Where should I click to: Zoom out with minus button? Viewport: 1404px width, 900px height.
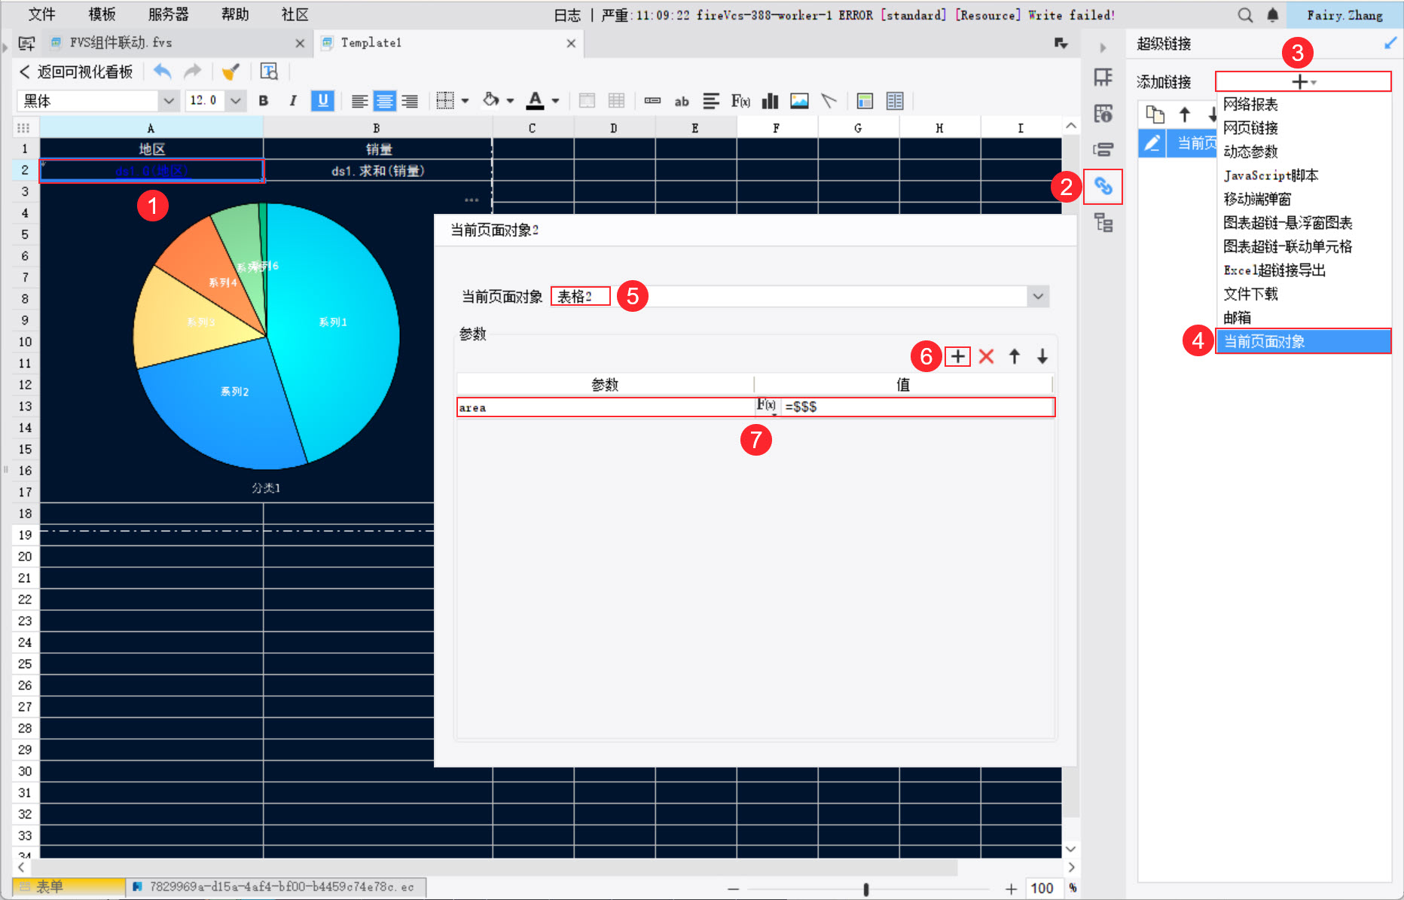coord(733,889)
